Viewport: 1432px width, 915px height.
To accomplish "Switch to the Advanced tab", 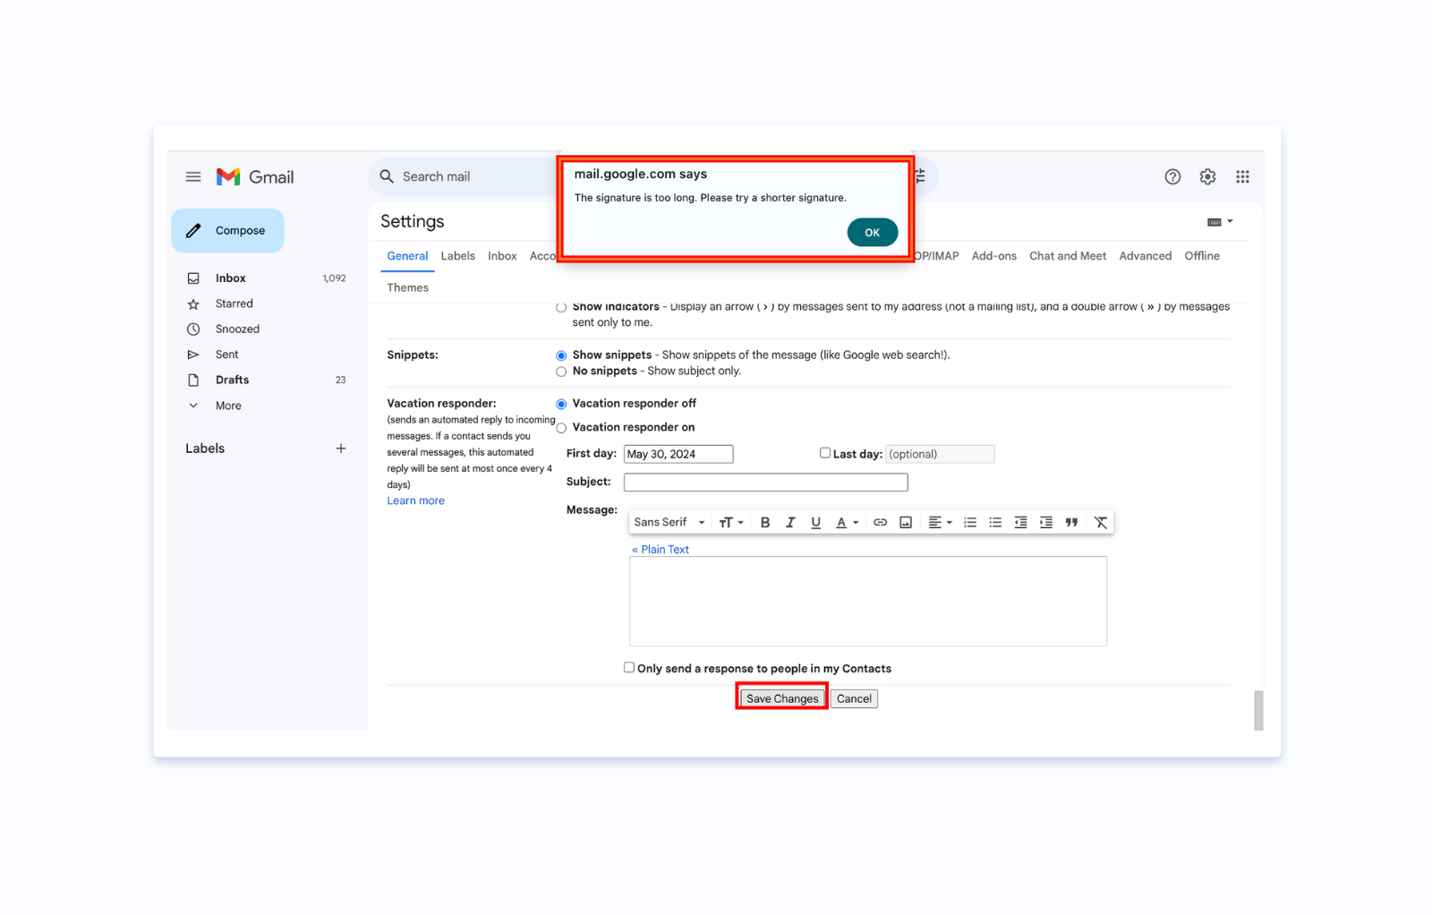I will click(x=1145, y=256).
